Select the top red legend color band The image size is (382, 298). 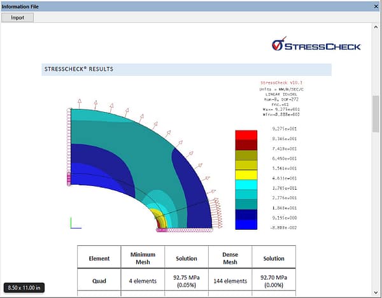pos(246,135)
